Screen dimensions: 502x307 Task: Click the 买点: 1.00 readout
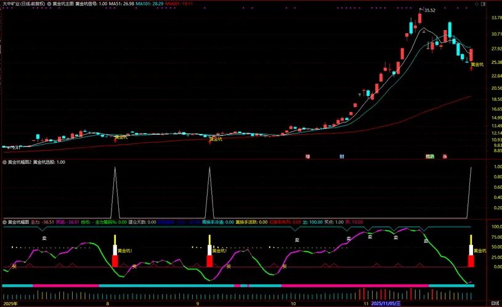[x=334, y=222]
